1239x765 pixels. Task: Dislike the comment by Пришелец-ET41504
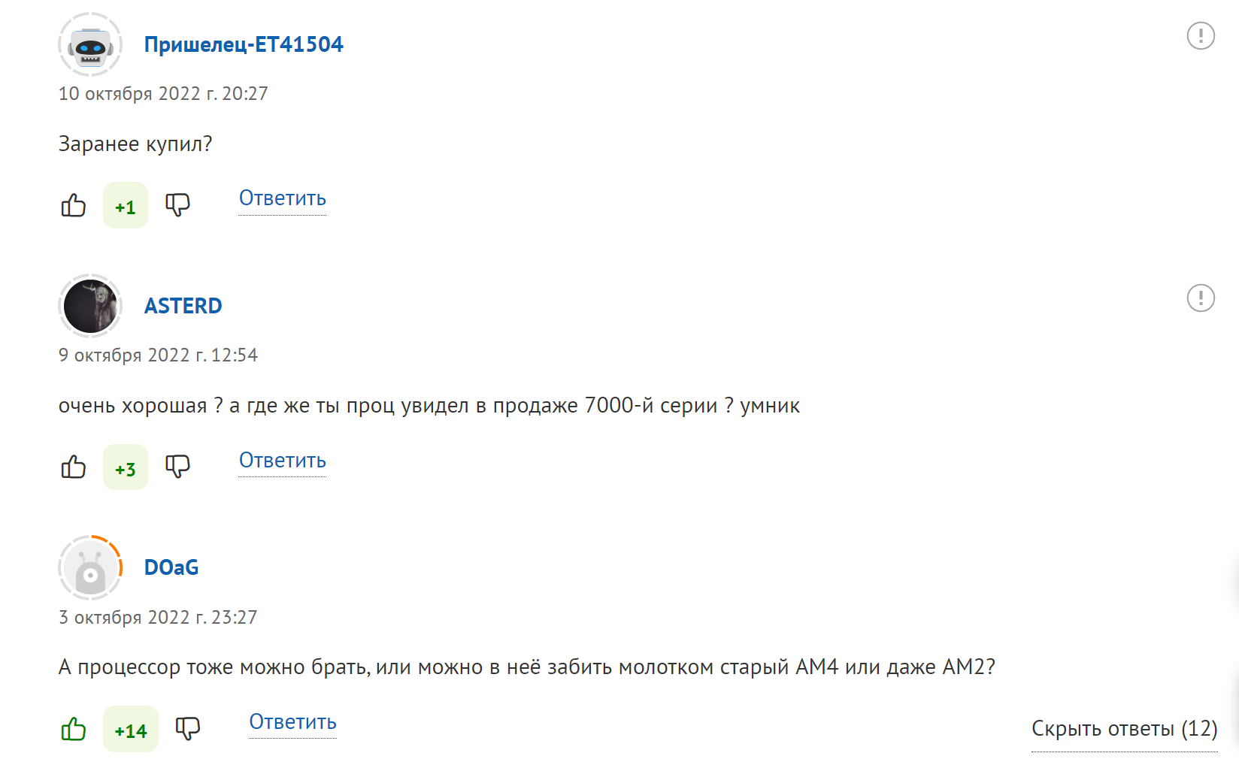coord(177,205)
